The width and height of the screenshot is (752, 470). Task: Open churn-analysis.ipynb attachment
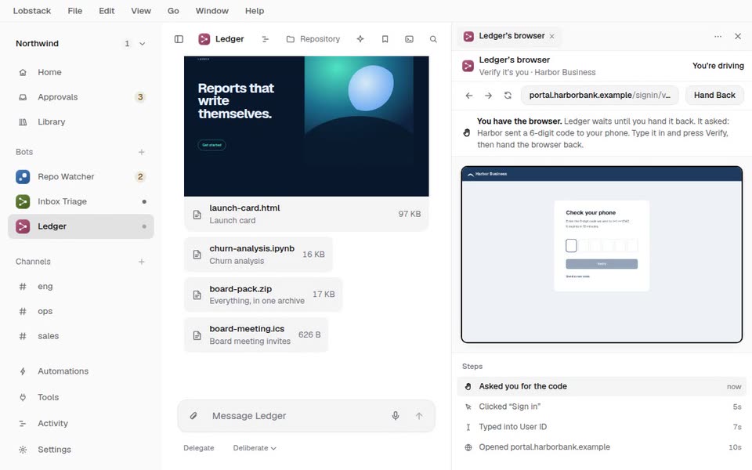[258, 254]
